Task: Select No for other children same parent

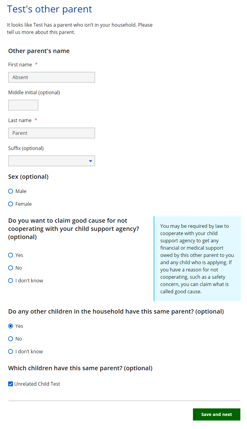Action: pos(11,339)
